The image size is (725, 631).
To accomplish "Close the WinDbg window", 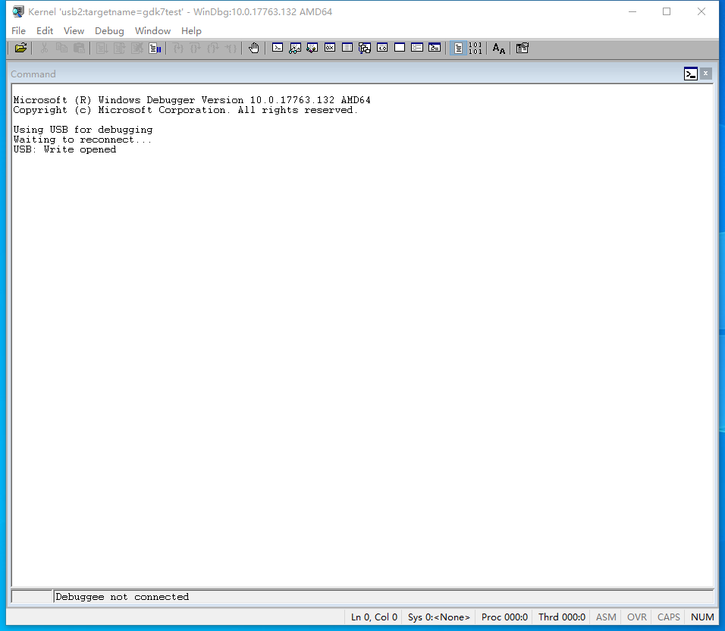I will (x=701, y=11).
